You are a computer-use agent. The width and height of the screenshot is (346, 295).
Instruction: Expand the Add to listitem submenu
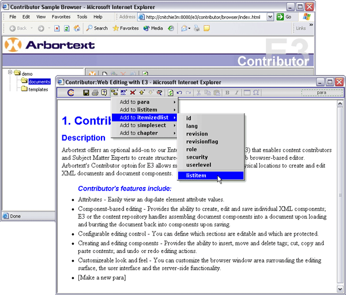click(x=144, y=110)
